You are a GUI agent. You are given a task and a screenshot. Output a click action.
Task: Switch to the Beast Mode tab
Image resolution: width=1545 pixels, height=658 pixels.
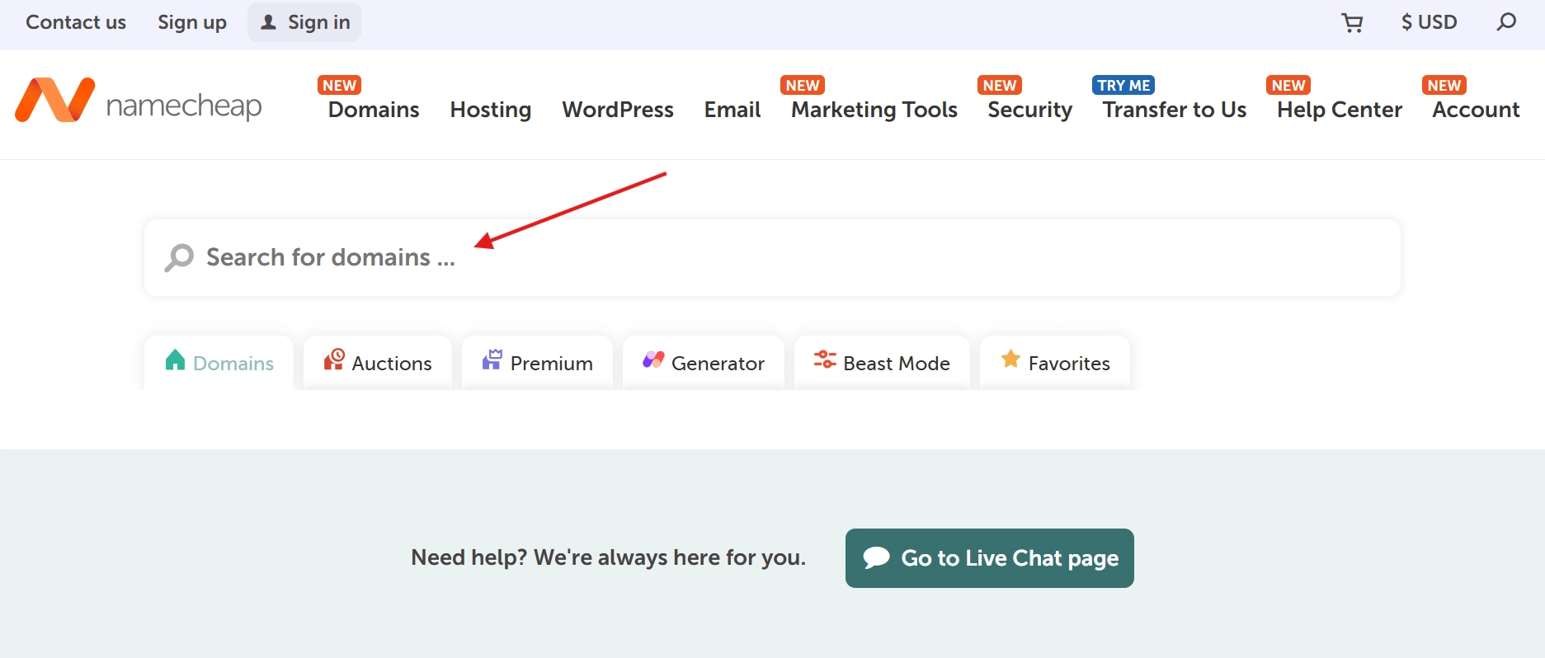click(x=882, y=363)
